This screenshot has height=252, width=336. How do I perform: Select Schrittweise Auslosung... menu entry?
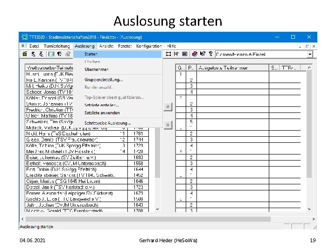point(118,123)
